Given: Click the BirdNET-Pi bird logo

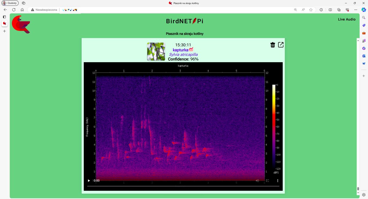Looking at the screenshot, I should (21, 24).
